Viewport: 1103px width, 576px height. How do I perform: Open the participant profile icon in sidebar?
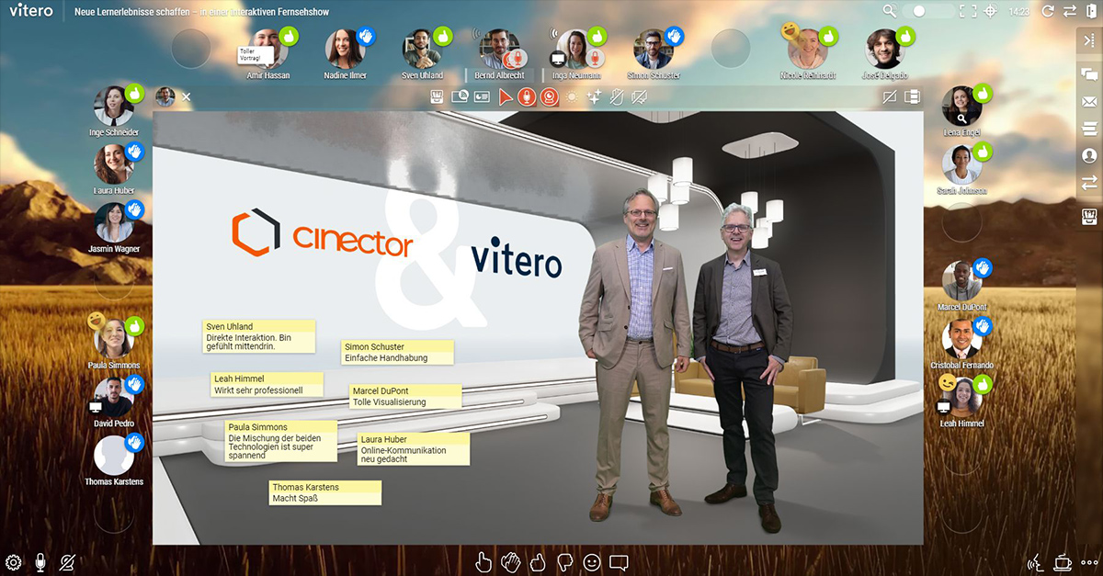1089,156
